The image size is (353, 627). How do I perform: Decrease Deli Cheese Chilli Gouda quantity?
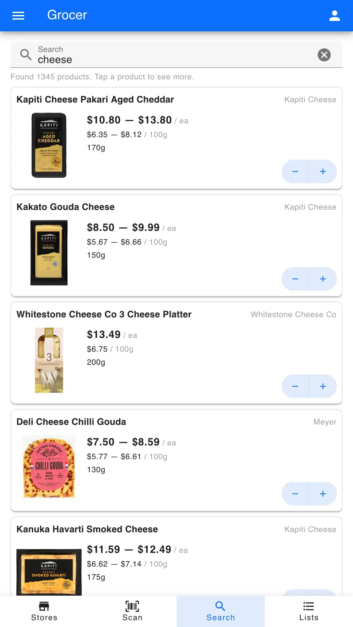click(x=295, y=494)
